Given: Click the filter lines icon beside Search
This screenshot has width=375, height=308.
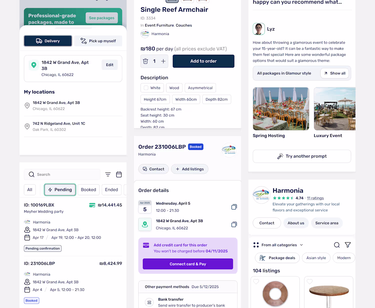Looking at the screenshot, I should click(108, 174).
